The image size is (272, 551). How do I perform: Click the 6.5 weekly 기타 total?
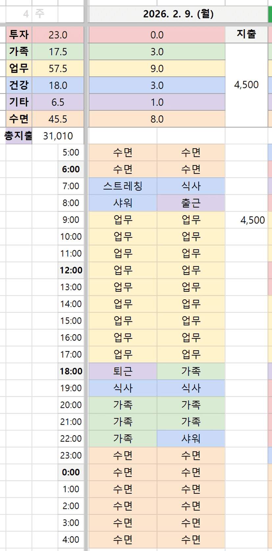pos(58,102)
